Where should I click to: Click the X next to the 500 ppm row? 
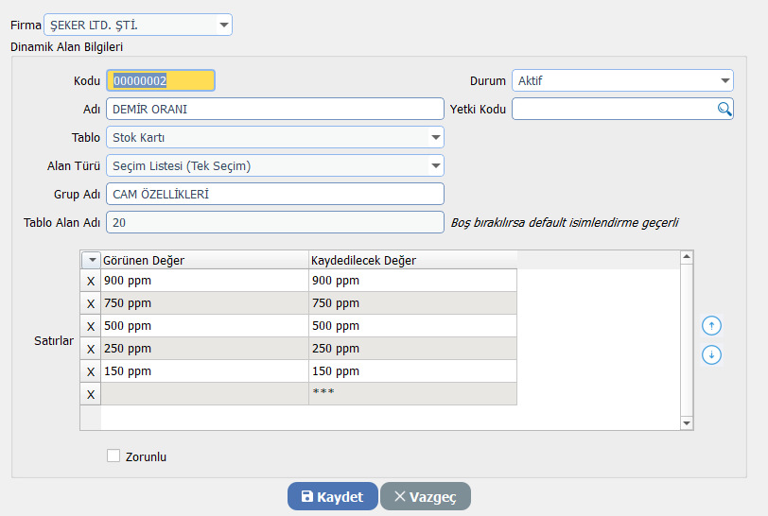[91, 326]
